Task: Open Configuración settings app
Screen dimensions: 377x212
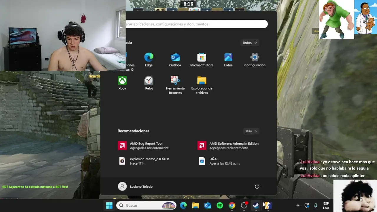Action: 255,60
